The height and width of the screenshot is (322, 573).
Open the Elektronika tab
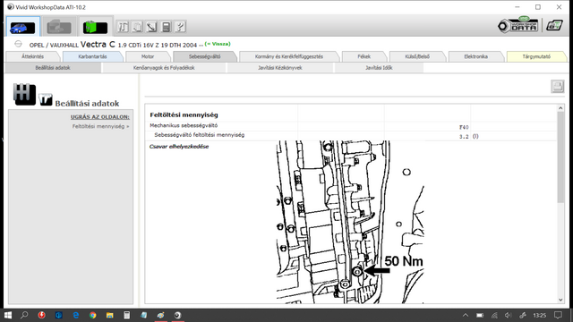click(x=475, y=56)
